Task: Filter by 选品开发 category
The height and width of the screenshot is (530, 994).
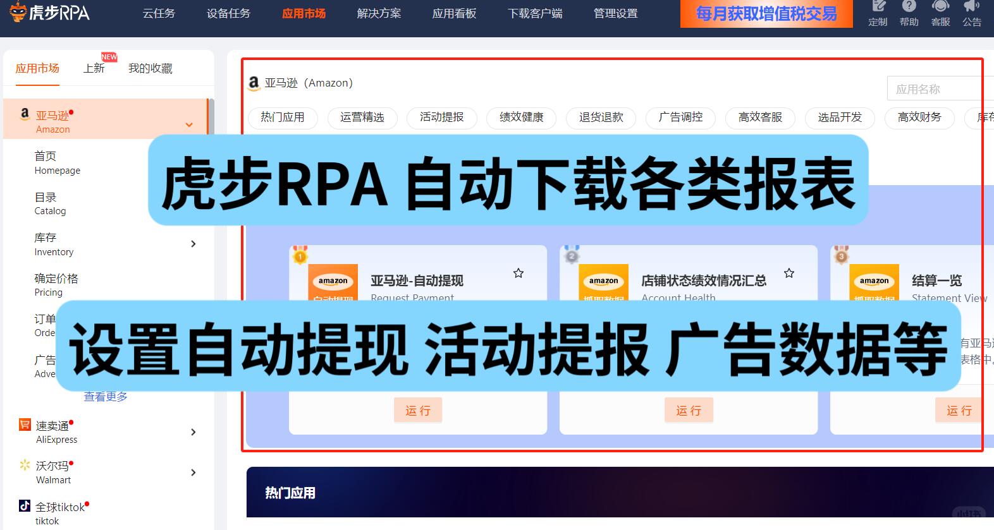Action: tap(840, 117)
